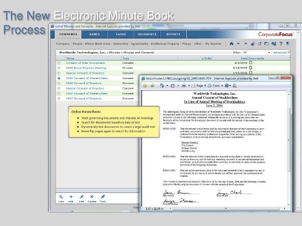
Task: Click the Favorites star in PDF window
Action: coord(145,86)
